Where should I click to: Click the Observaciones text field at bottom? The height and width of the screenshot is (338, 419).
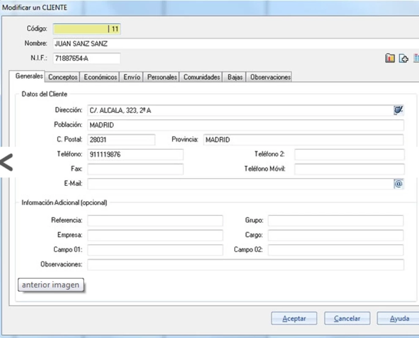[x=246, y=264]
